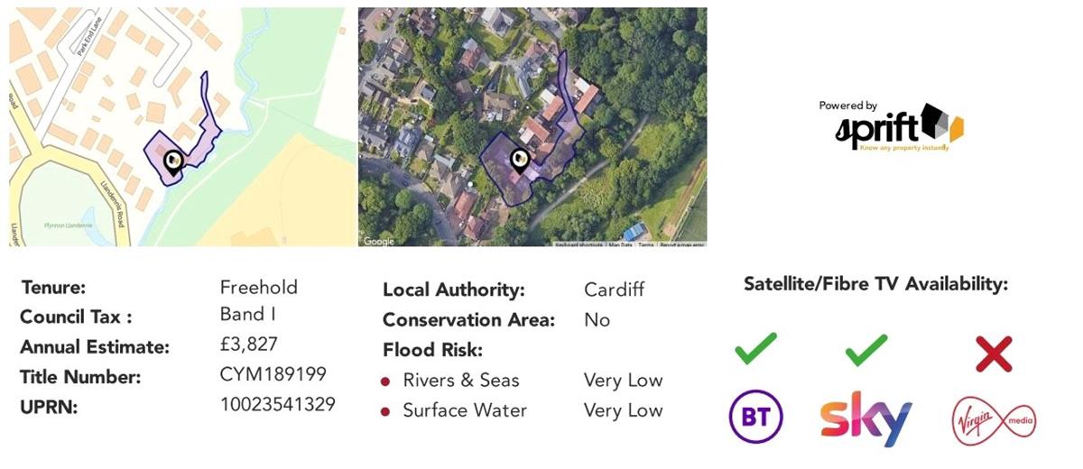Click the Sprift logo
1083x469 pixels.
pyautogui.click(x=891, y=127)
